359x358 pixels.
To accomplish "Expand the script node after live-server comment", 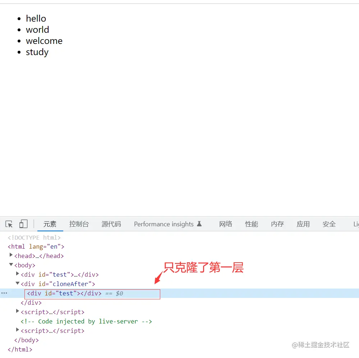I will 17,330.
